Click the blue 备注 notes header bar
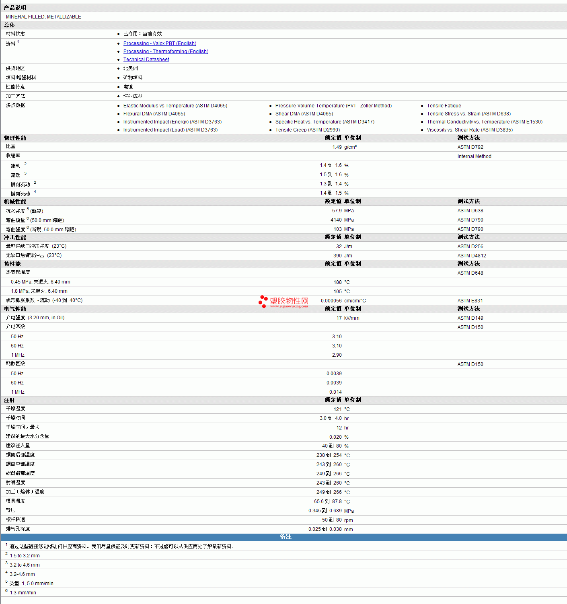567x604 pixels. coord(284,537)
